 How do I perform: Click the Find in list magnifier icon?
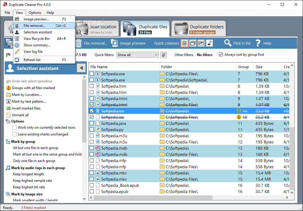[228, 43]
